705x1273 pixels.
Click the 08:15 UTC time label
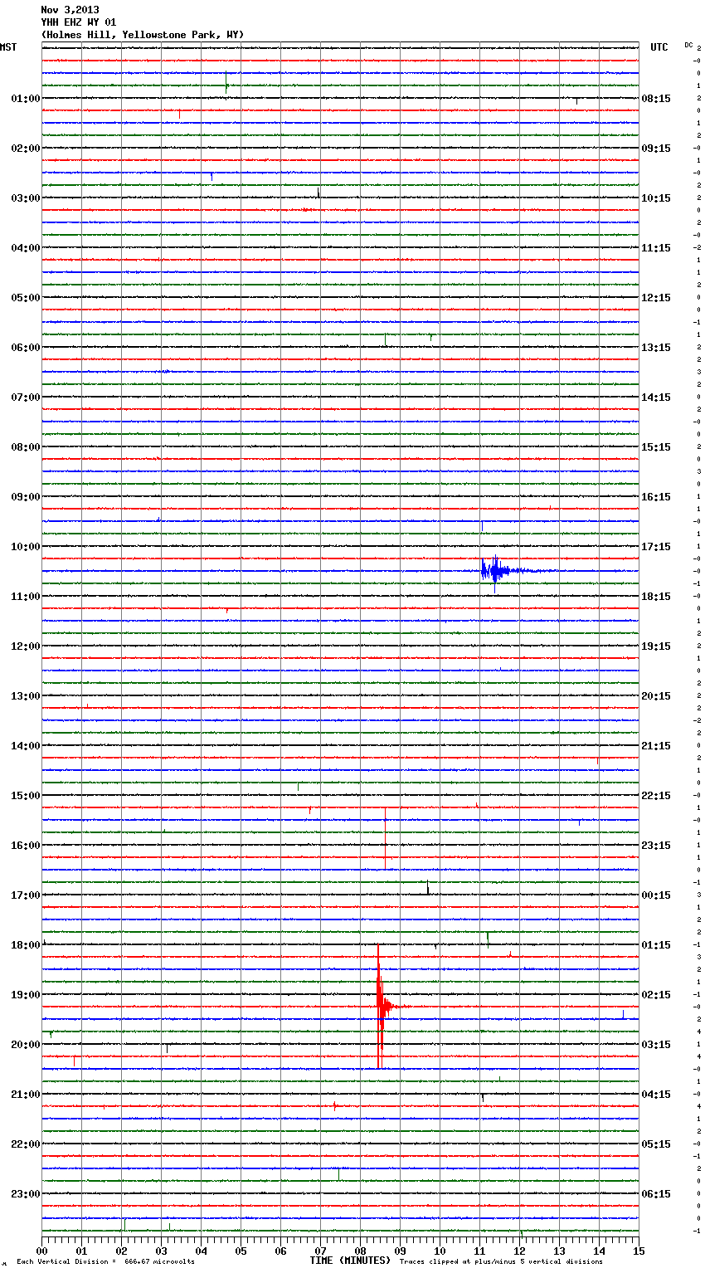[656, 99]
